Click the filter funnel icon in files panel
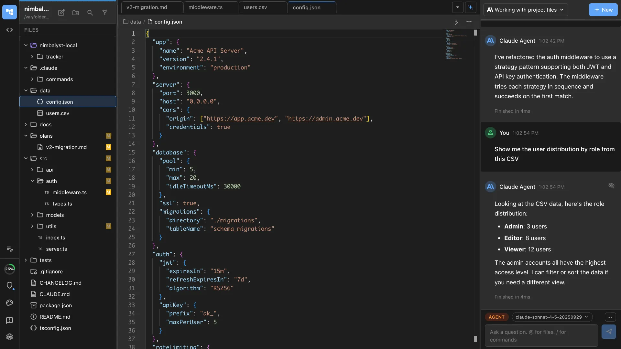 (105, 13)
